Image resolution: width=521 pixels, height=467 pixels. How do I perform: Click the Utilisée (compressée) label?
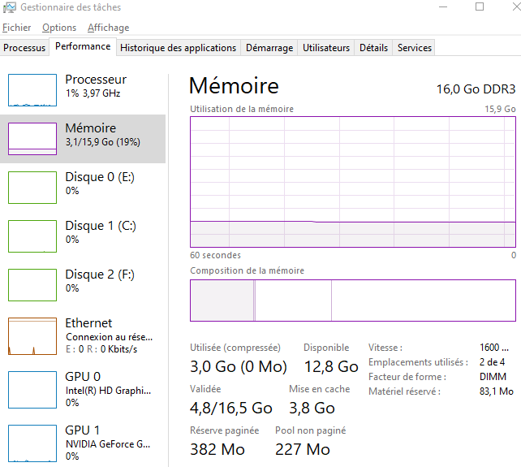pos(235,348)
